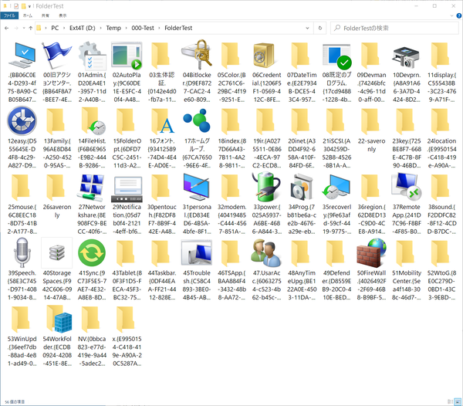Refresh the FolderTest view

[x=320, y=28]
